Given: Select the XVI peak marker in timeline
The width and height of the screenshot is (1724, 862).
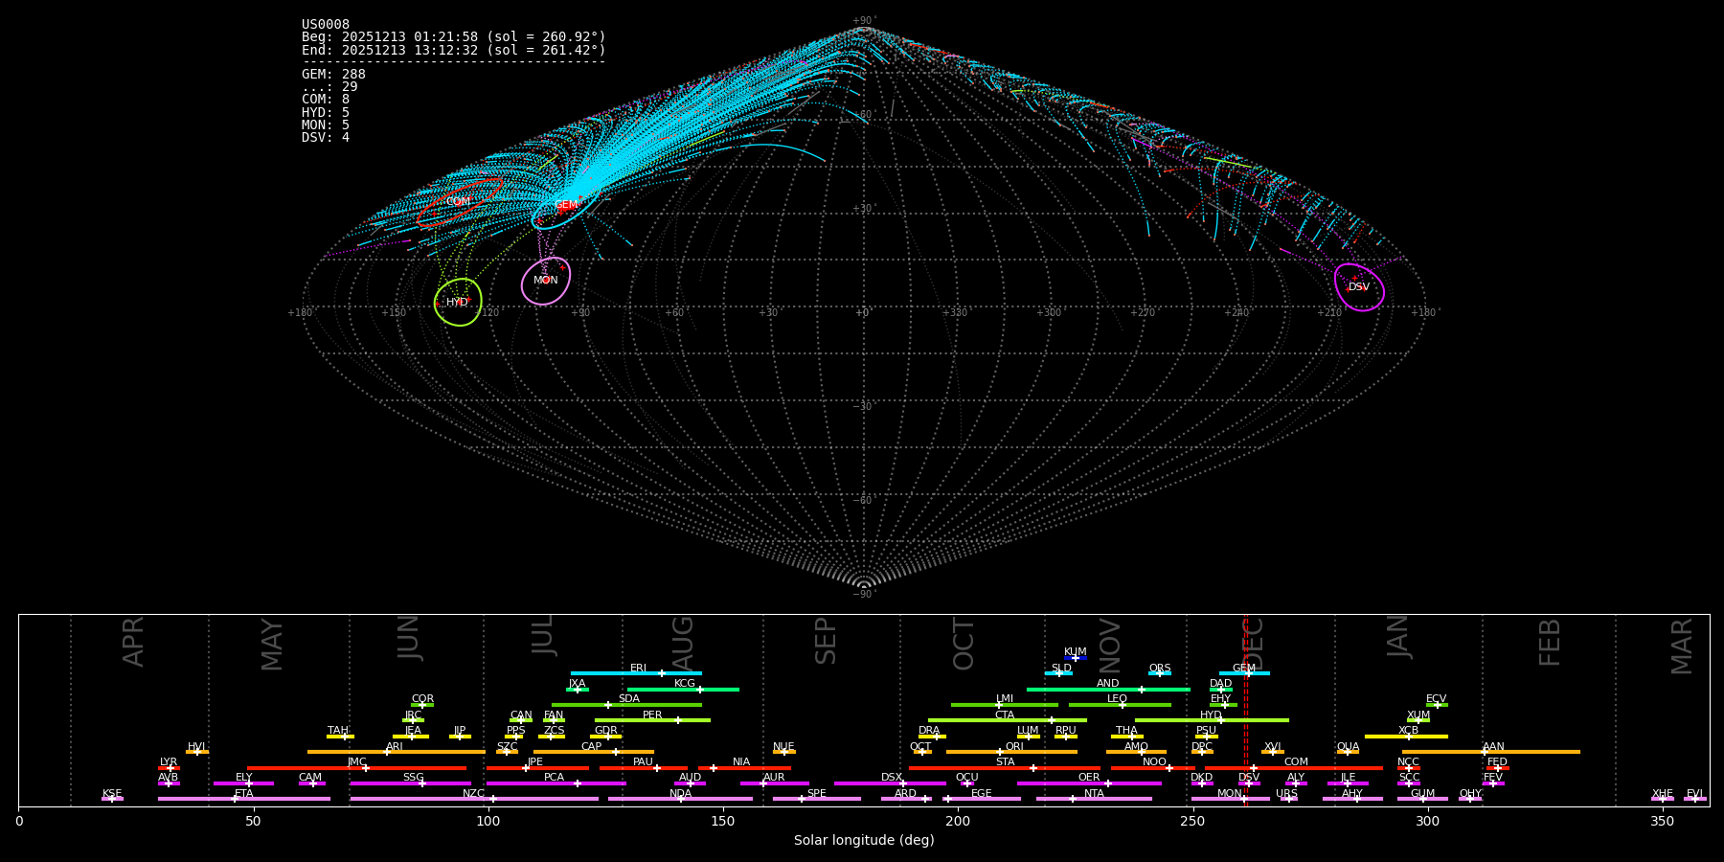Looking at the screenshot, I should click(1272, 752).
